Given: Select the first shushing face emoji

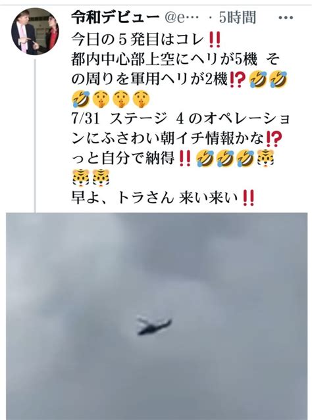Looking at the screenshot, I should (101, 99).
